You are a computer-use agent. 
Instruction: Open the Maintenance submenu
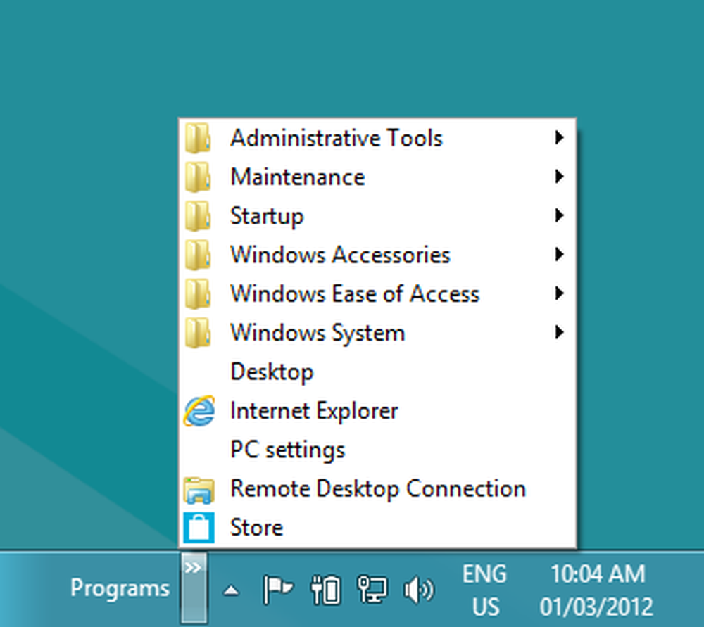[x=377, y=177]
